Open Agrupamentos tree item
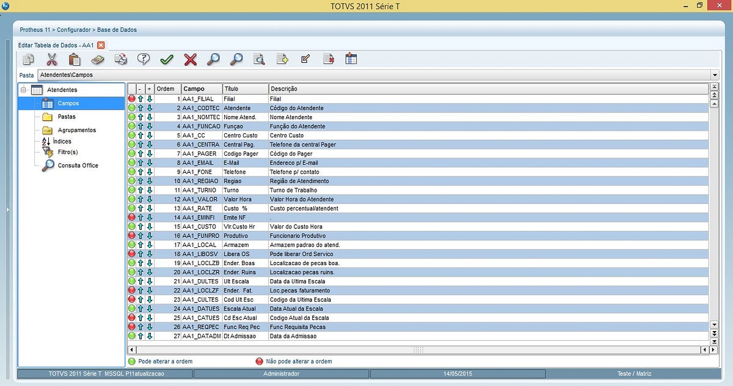The image size is (733, 386). click(77, 130)
